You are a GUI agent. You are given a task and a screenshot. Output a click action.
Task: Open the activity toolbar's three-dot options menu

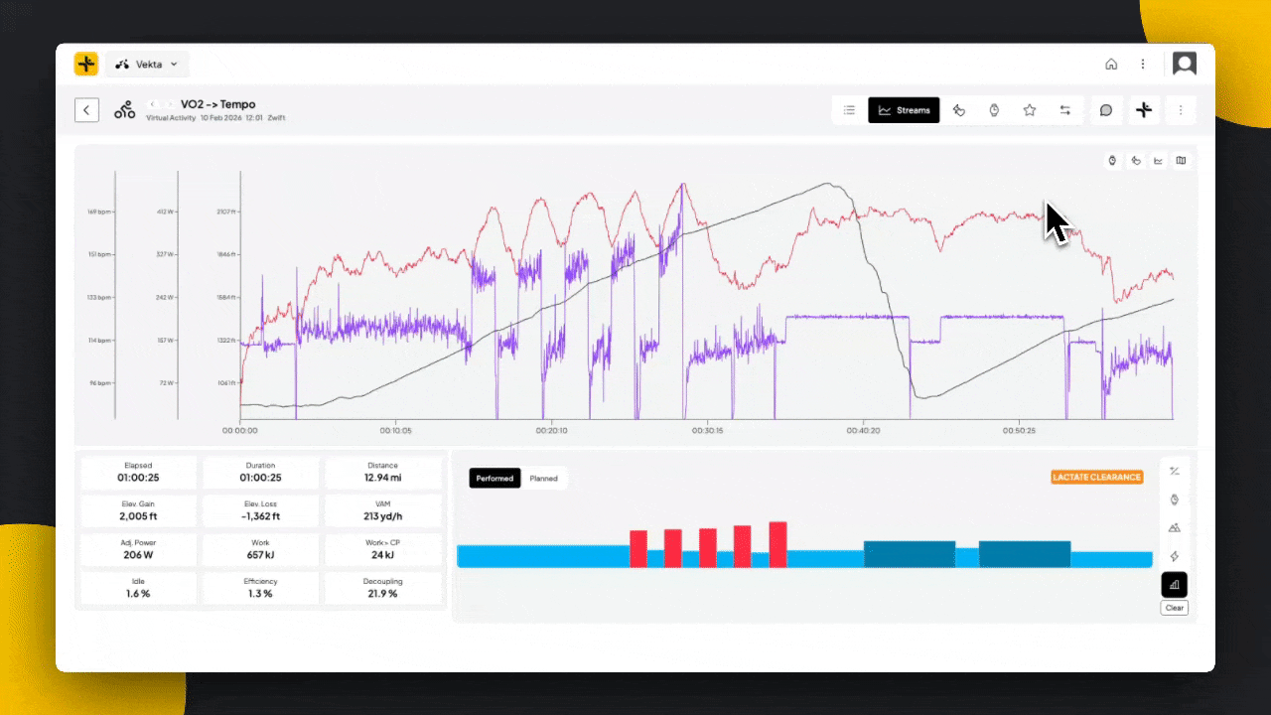pyautogui.click(x=1181, y=110)
